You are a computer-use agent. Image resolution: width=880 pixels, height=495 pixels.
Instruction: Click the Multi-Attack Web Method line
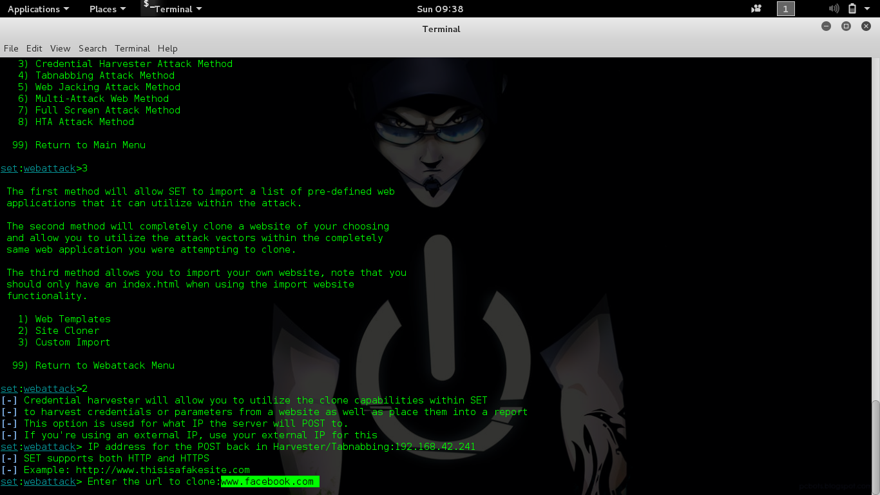tap(93, 99)
